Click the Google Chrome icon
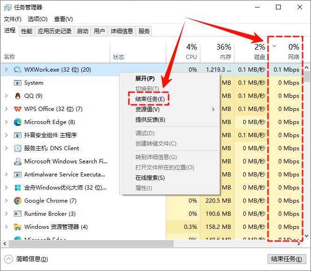Image resolution: width=311 pixels, height=271 pixels. tap(18, 201)
